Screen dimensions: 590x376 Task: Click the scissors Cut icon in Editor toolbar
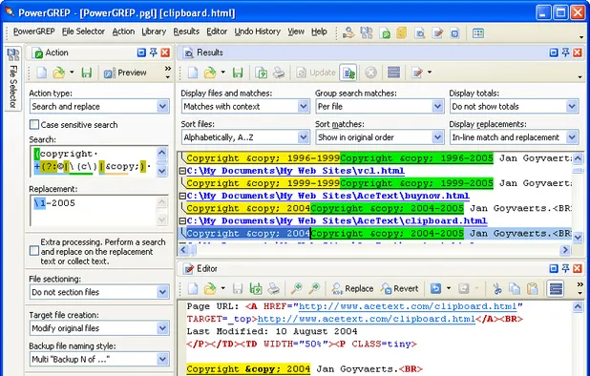(x=496, y=289)
